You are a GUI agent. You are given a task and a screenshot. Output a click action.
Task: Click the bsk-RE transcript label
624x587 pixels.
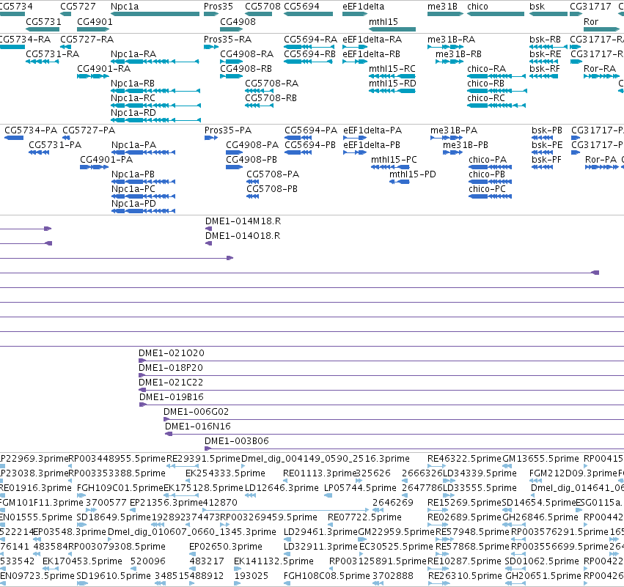546,53
